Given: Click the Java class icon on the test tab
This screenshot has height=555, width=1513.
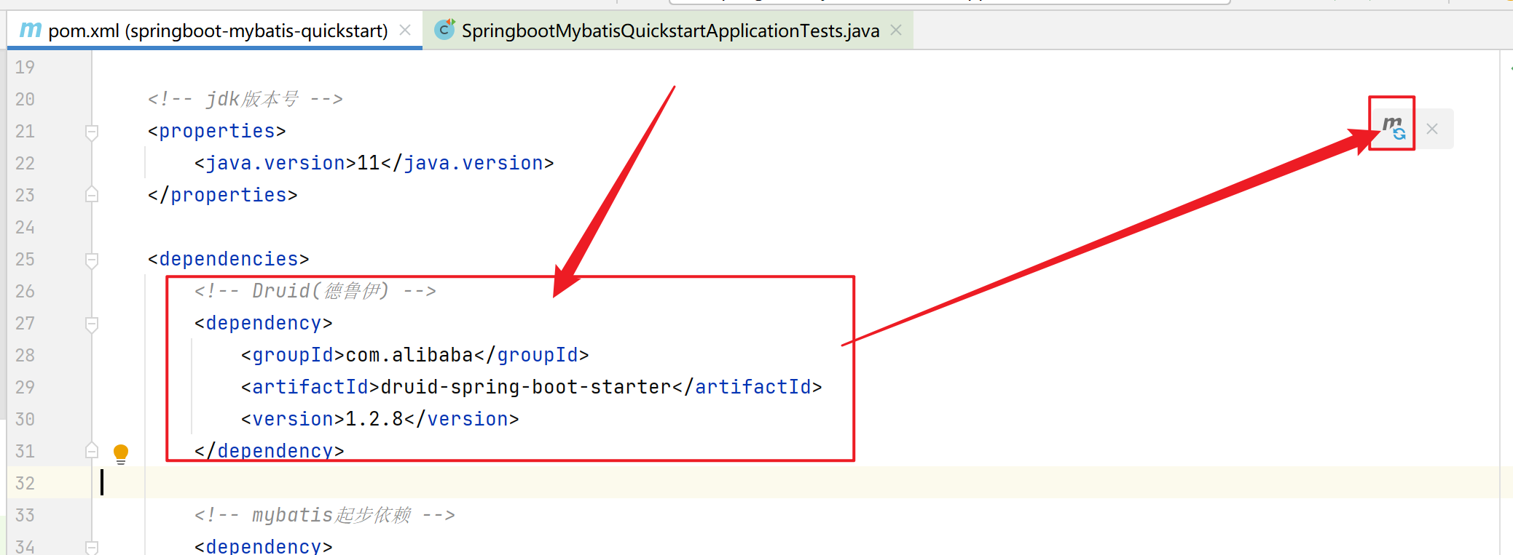Looking at the screenshot, I should pyautogui.click(x=444, y=29).
